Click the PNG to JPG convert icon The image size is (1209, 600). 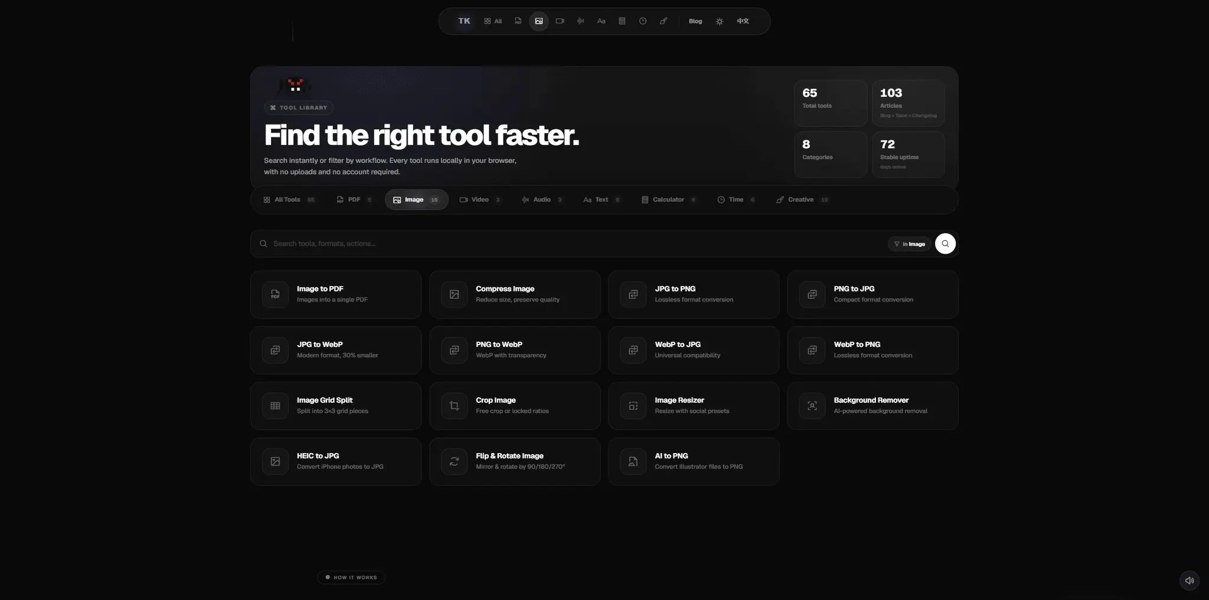click(x=812, y=294)
